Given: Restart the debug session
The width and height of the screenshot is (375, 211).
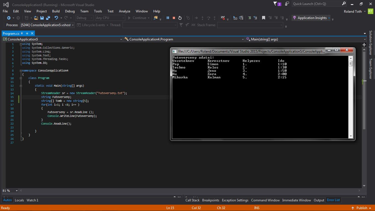Looking at the screenshot, I should pyautogui.click(x=180, y=18).
